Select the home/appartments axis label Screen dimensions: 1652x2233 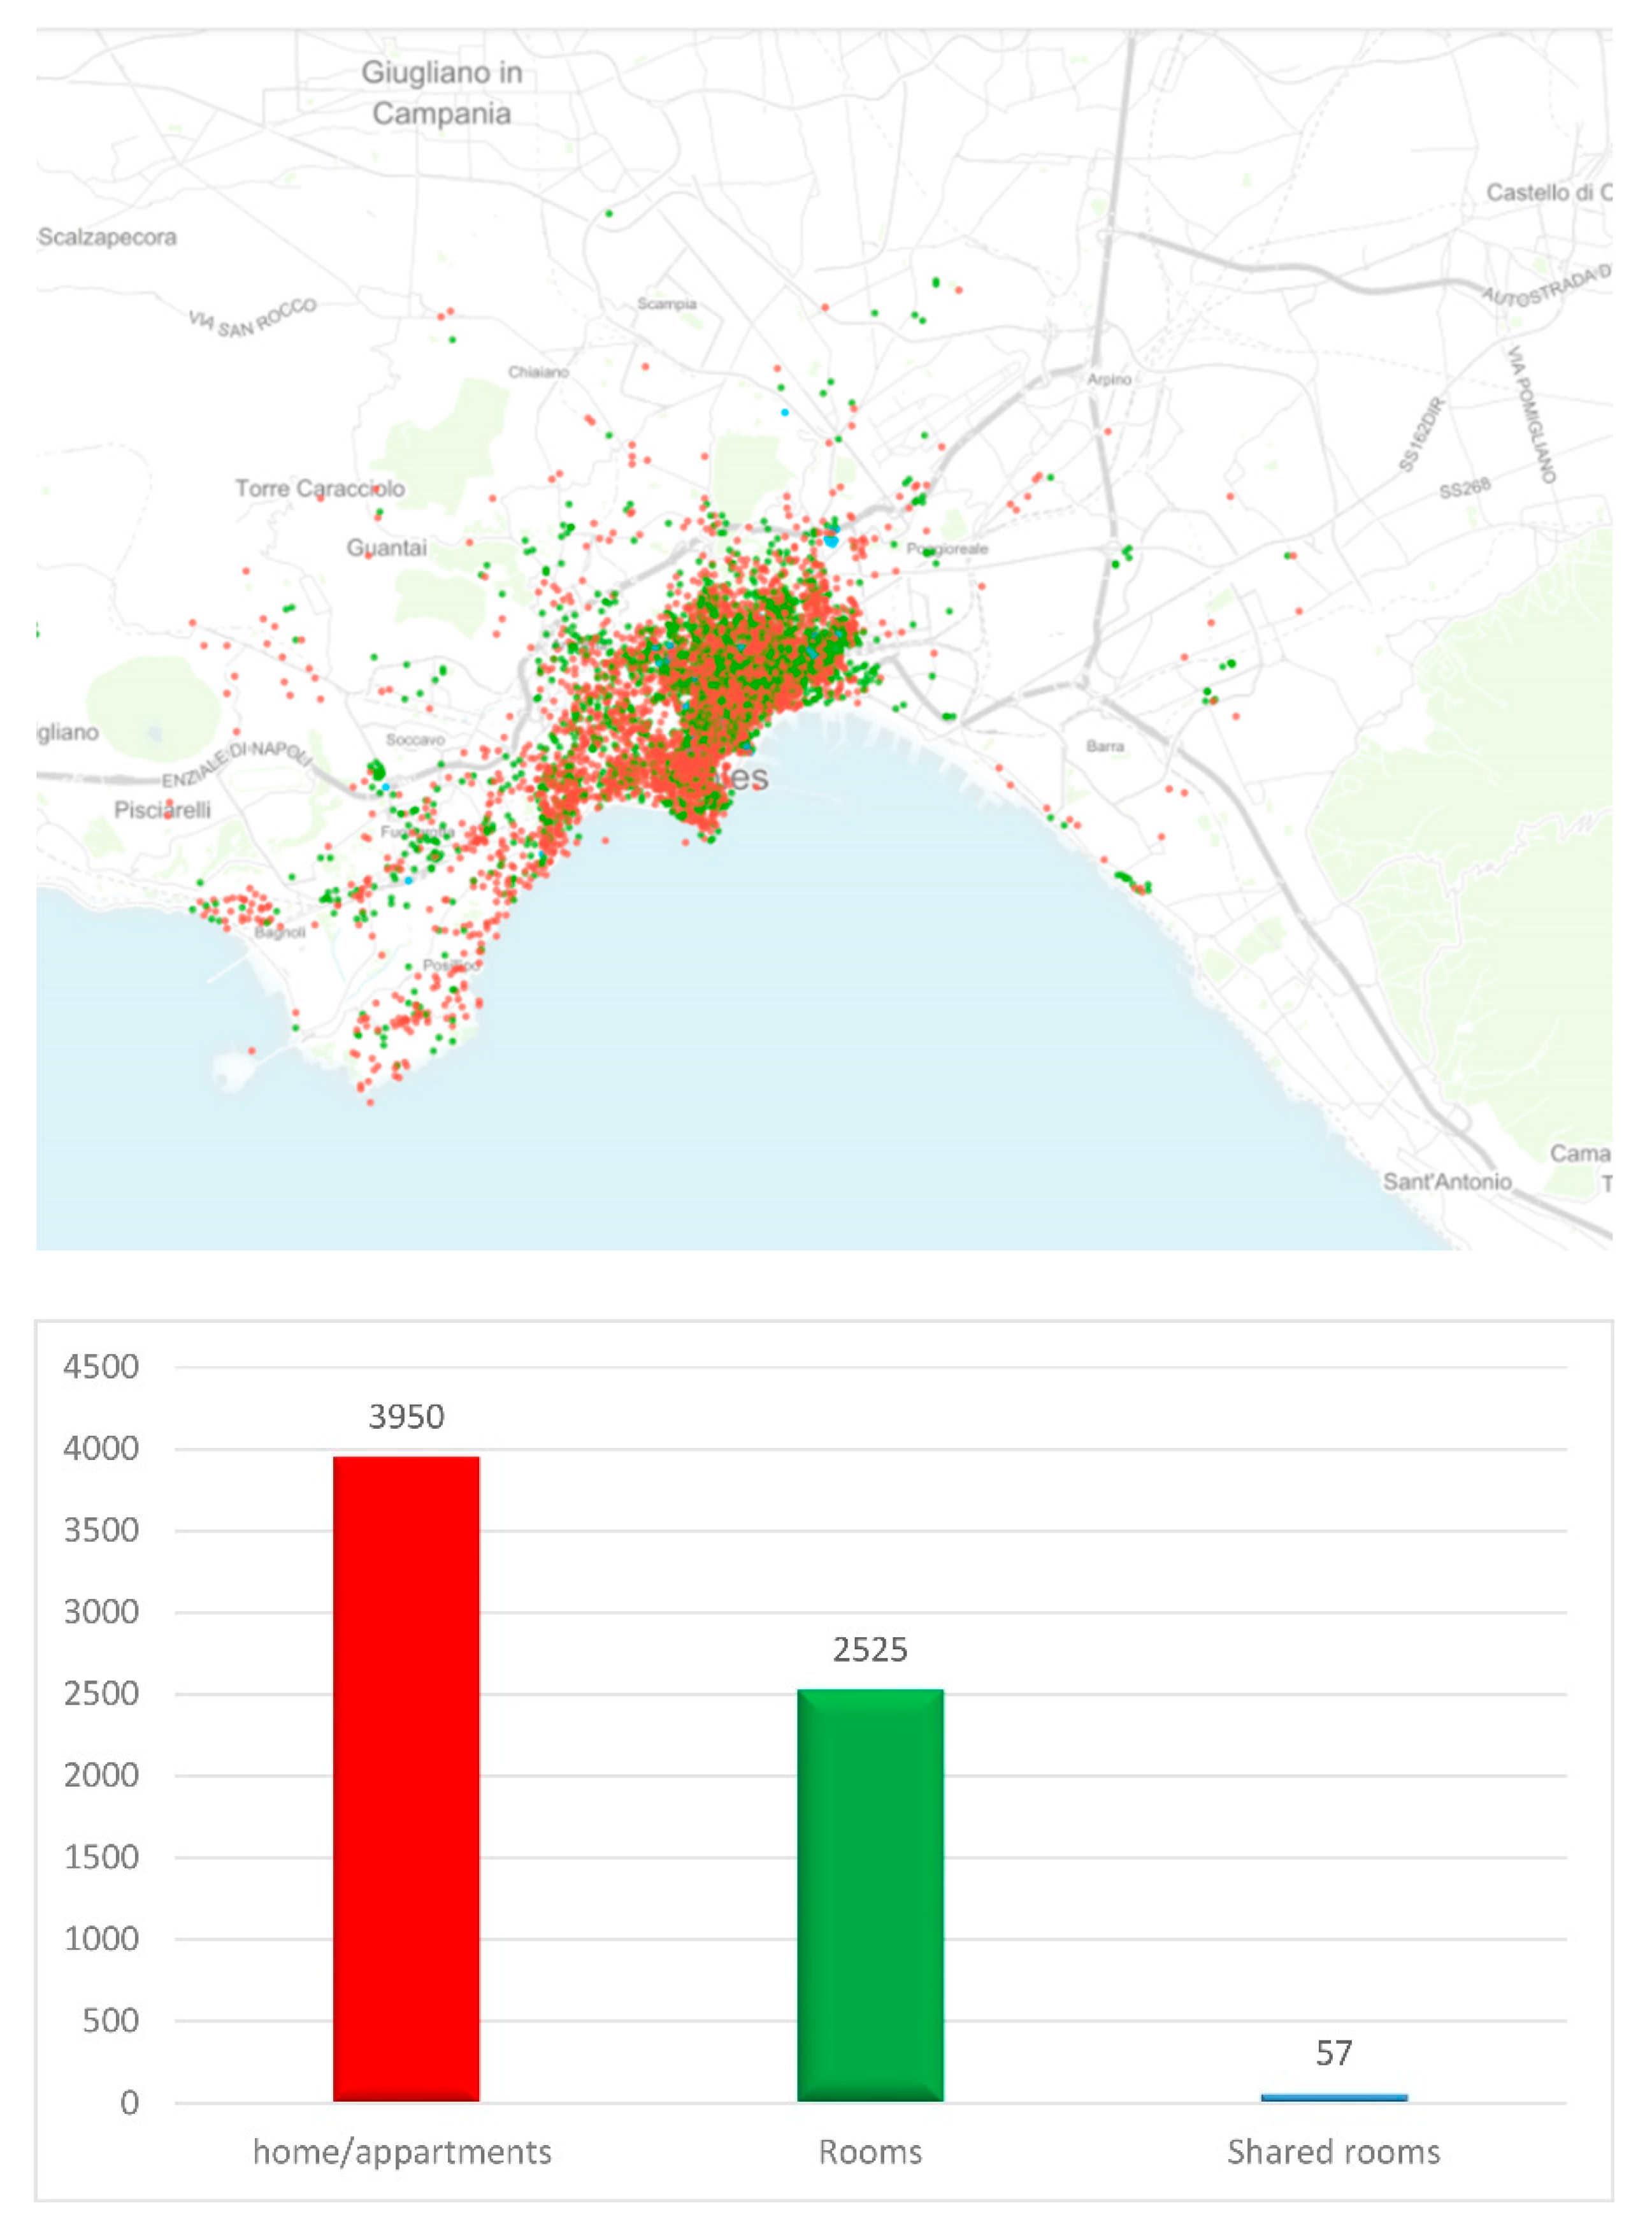click(402, 2151)
